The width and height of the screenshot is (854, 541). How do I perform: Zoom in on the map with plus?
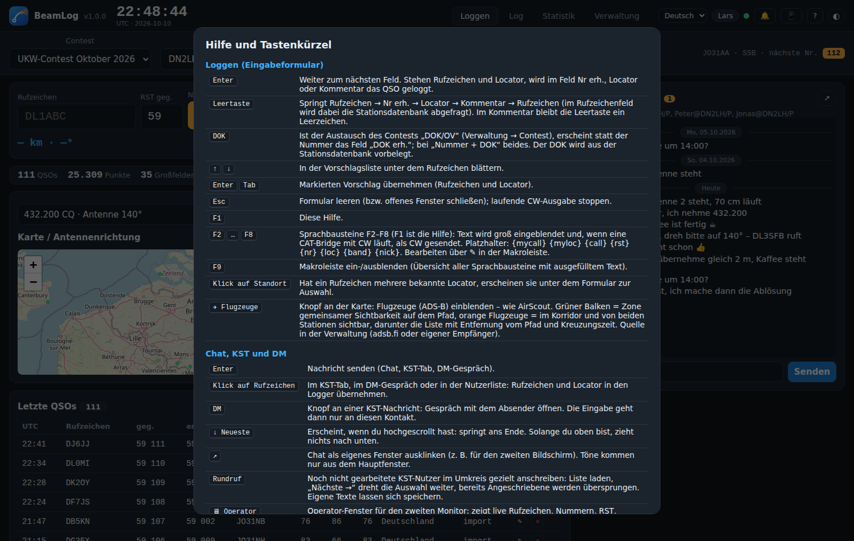33,265
